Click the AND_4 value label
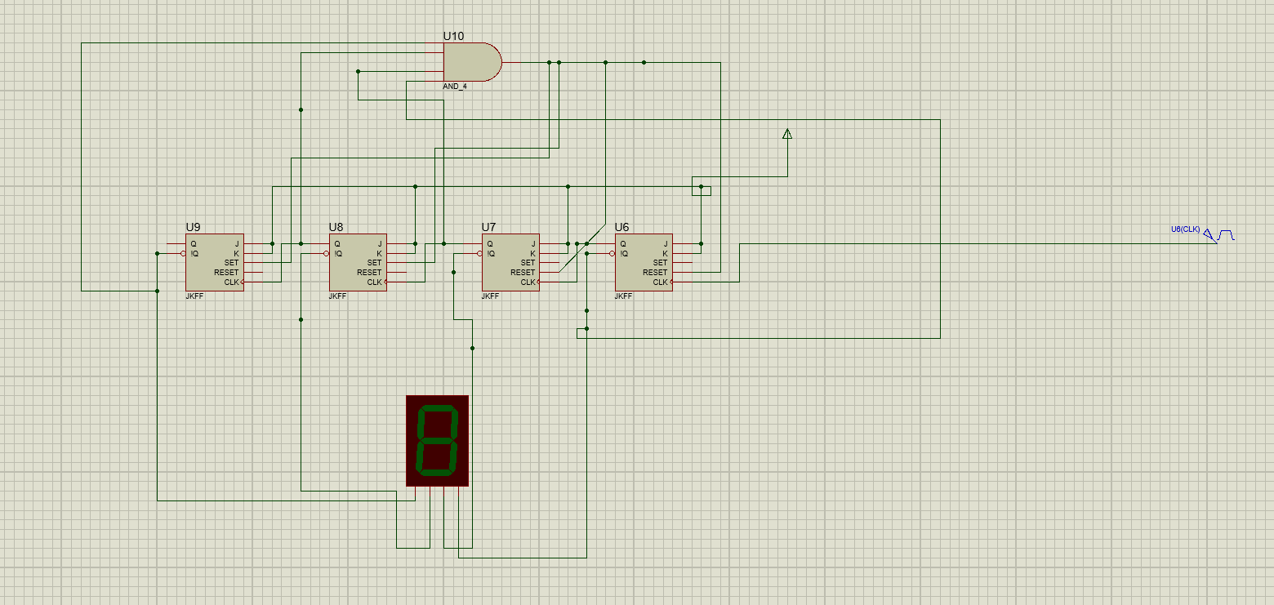The height and width of the screenshot is (605, 1274). tap(455, 86)
